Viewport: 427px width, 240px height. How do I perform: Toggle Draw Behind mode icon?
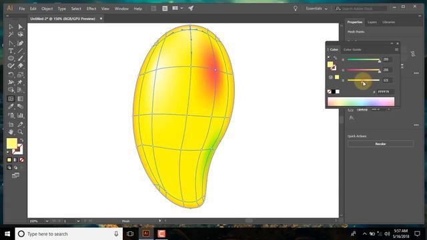point(15,167)
